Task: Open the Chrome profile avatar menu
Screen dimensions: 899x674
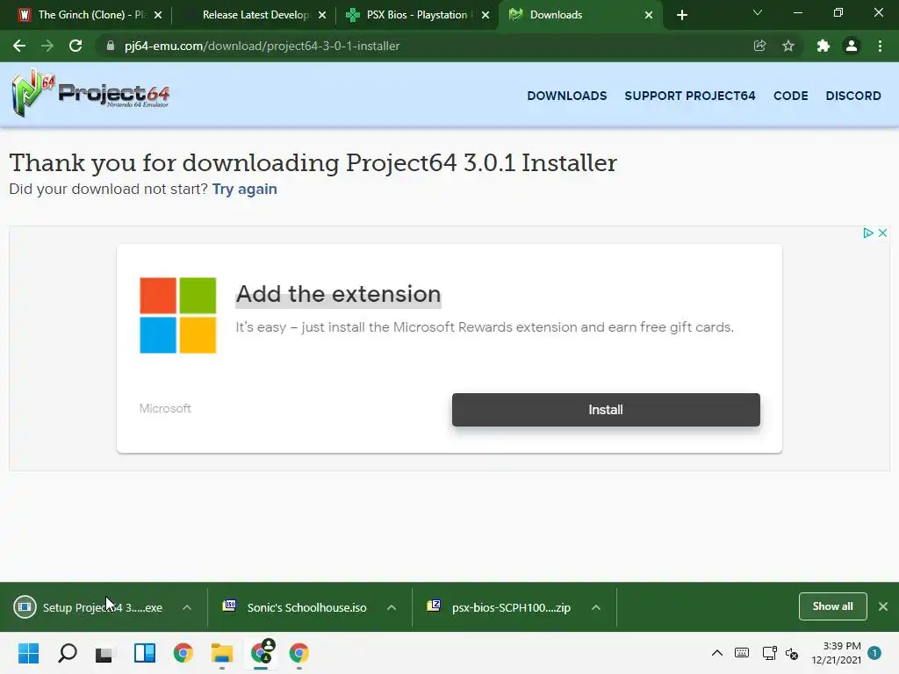Action: (852, 46)
